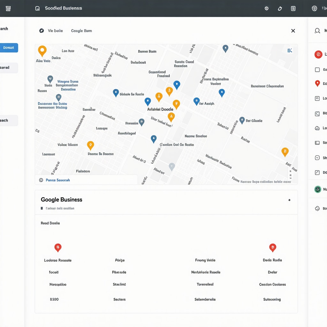Click the blue Doraal button in left sidebar
327x327 pixels.
point(9,48)
